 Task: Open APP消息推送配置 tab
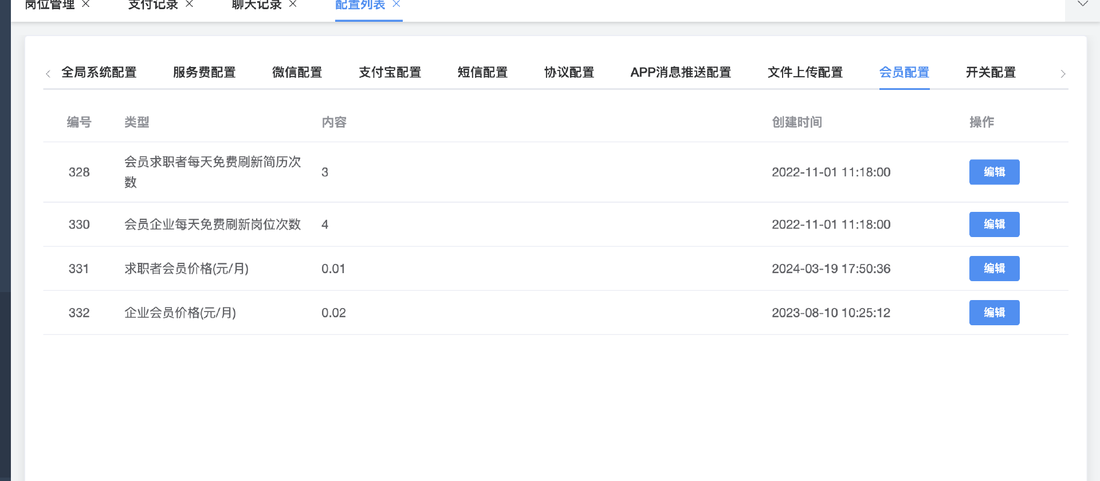pyautogui.click(x=681, y=73)
